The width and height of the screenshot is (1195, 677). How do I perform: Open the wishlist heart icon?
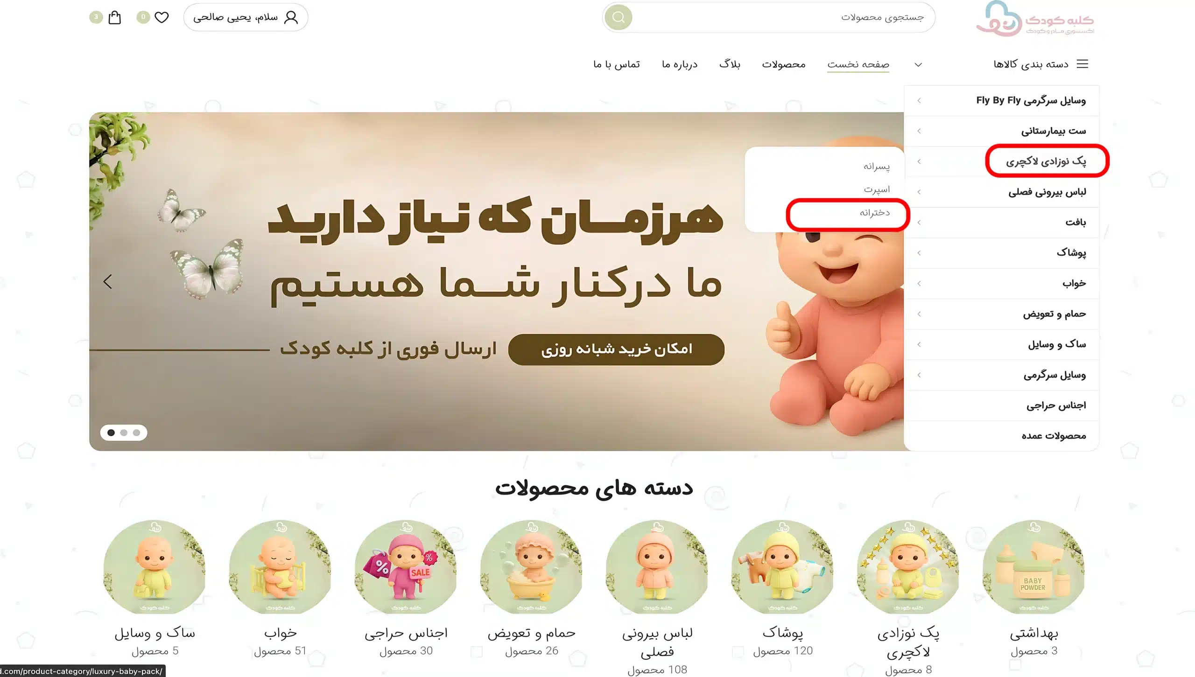click(162, 17)
